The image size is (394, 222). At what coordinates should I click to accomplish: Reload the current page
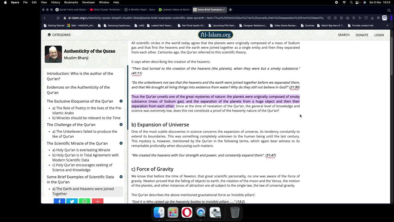[x=58, y=18]
